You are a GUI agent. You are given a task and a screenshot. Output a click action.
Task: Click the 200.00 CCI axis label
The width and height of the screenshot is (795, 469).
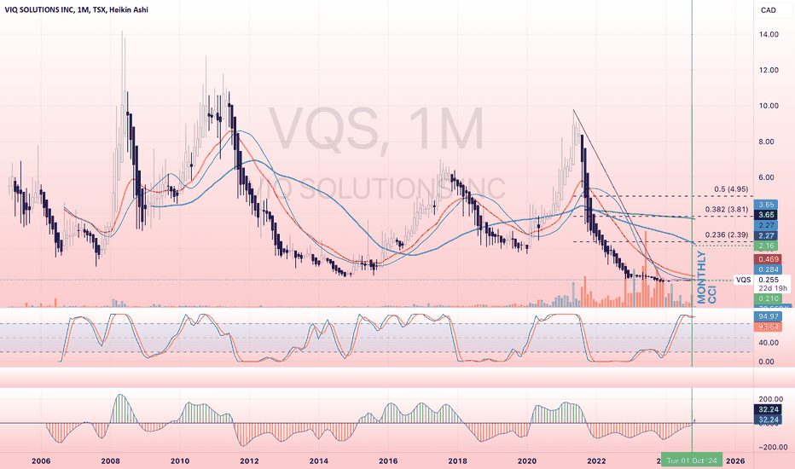(x=770, y=399)
